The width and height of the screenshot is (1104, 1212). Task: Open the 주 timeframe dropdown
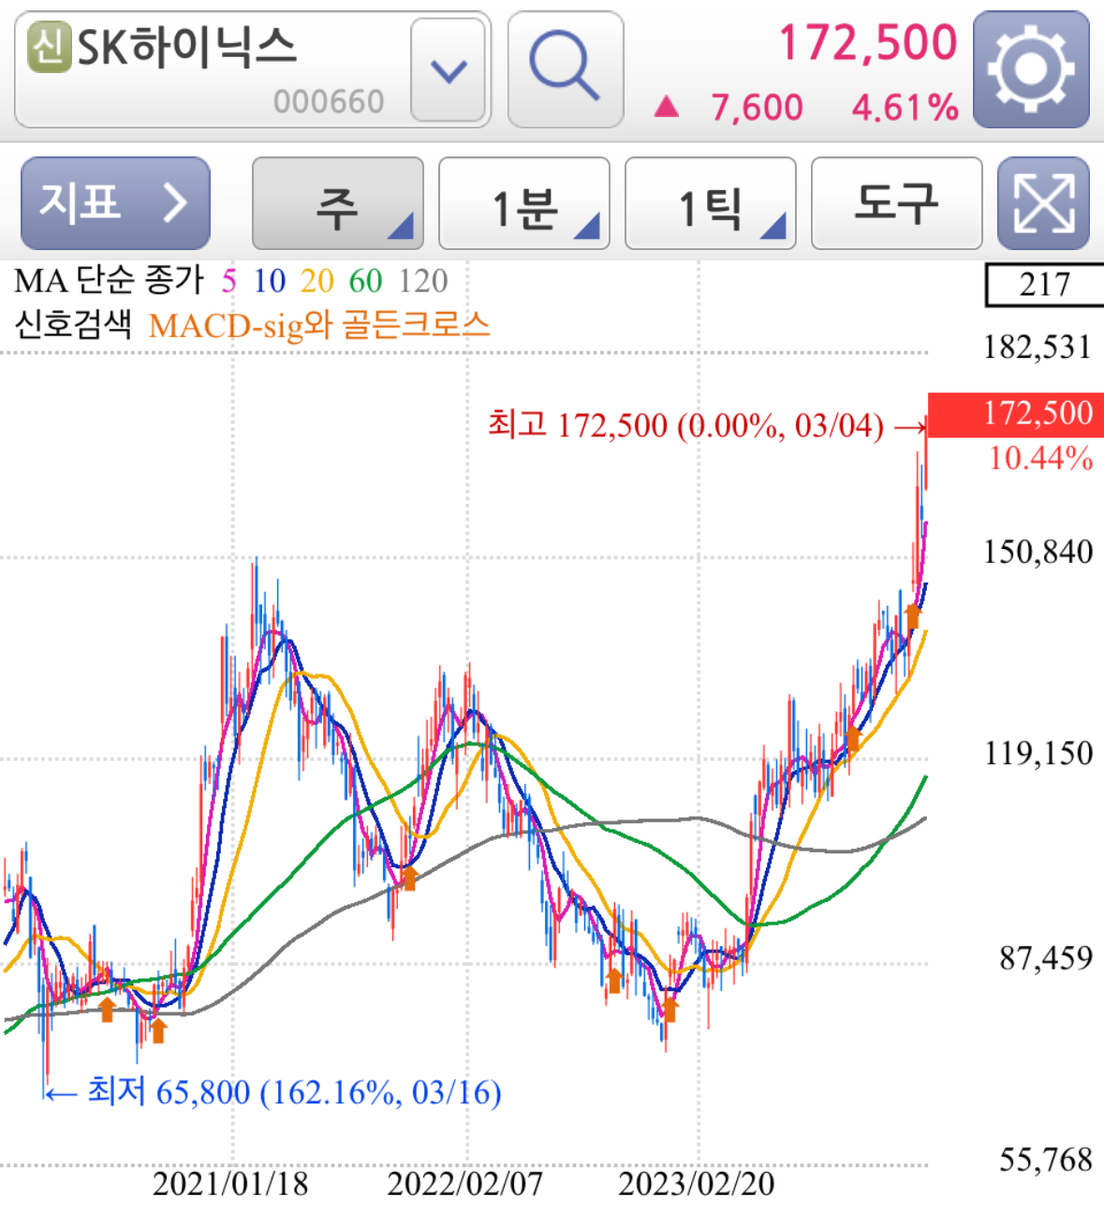click(337, 203)
